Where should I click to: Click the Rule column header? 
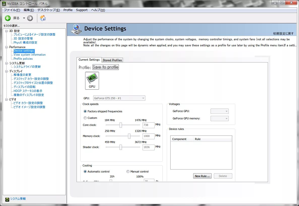(212, 139)
